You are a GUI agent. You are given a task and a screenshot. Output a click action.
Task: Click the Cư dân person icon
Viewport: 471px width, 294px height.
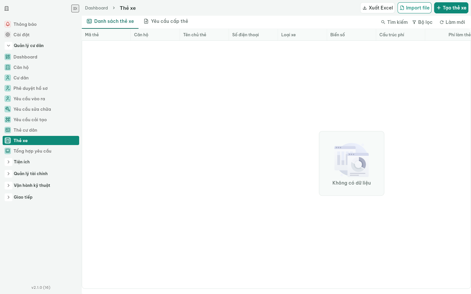click(8, 78)
